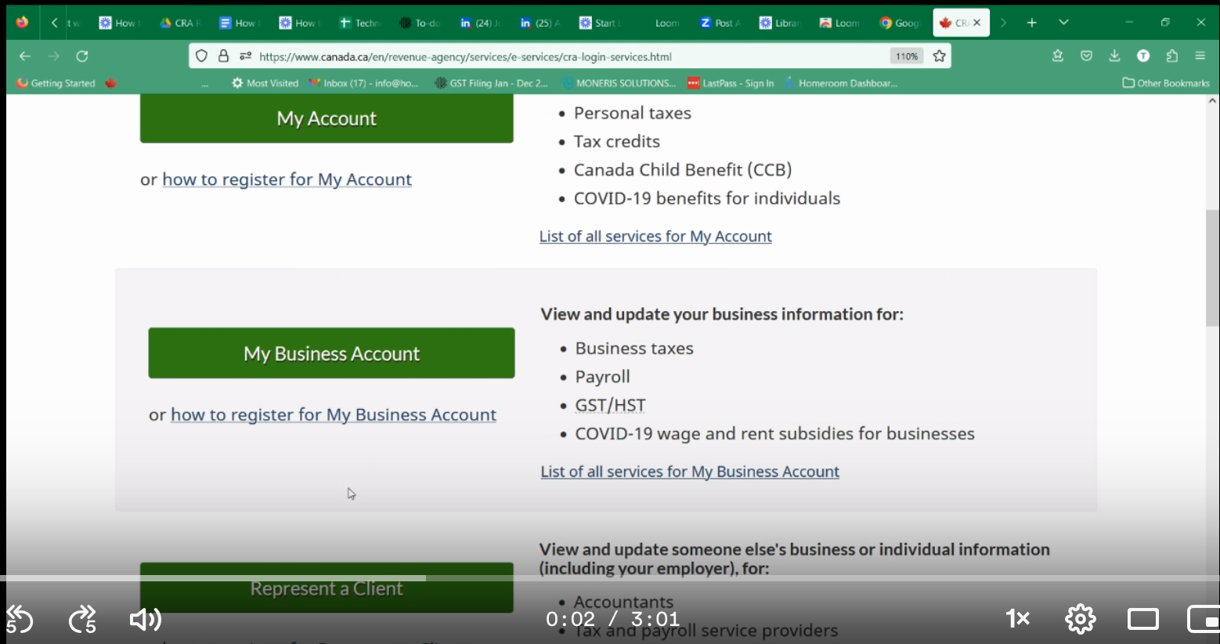Switch to the Techn tab

click(359, 23)
